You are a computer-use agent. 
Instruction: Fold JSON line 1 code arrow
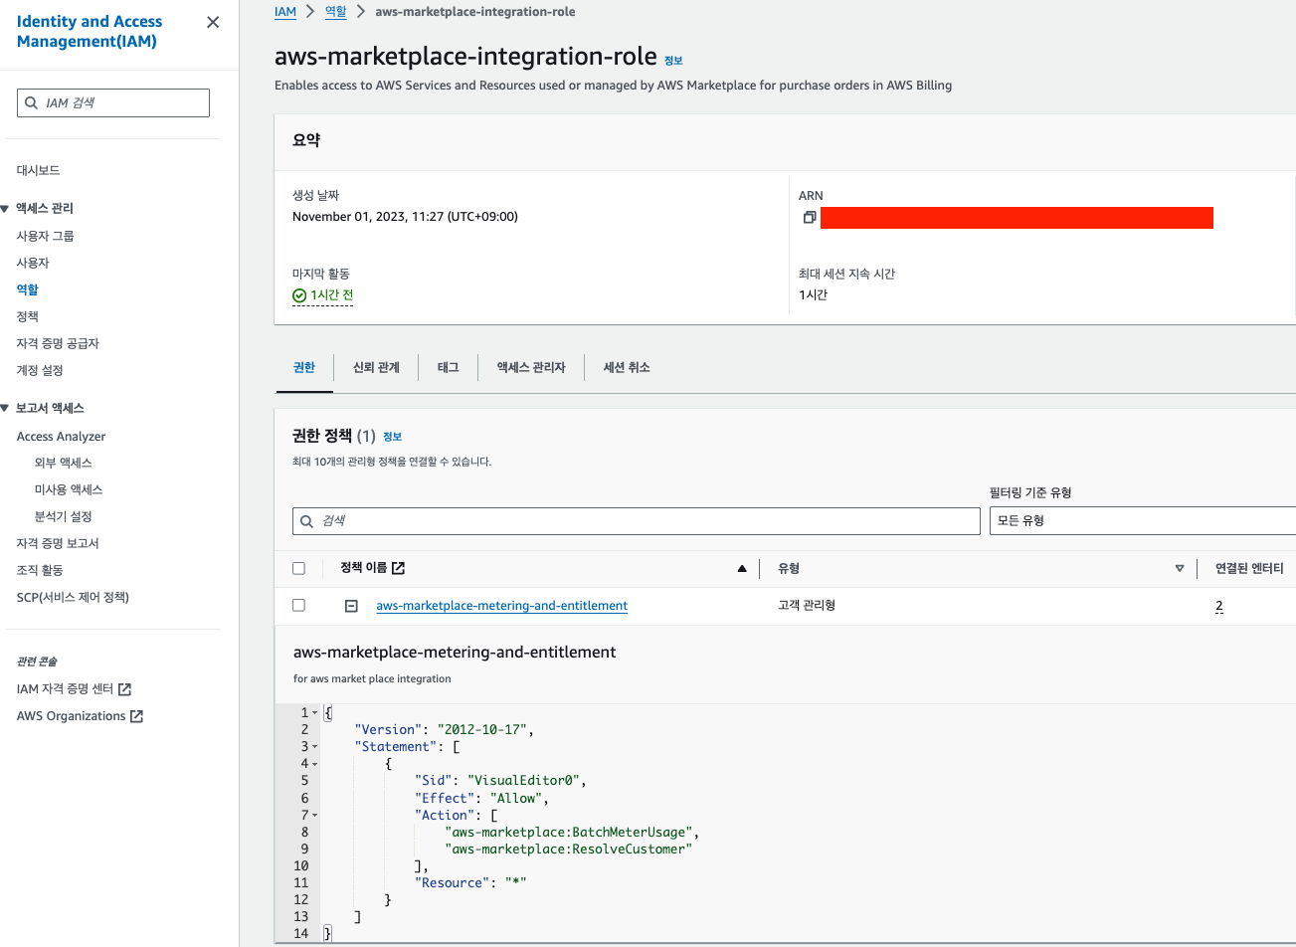tap(315, 713)
